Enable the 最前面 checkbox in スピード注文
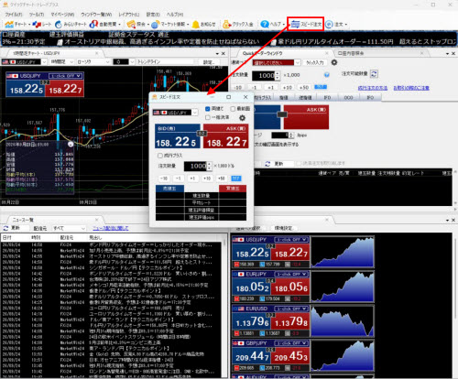The width and height of the screenshot is (458, 379). (x=233, y=109)
